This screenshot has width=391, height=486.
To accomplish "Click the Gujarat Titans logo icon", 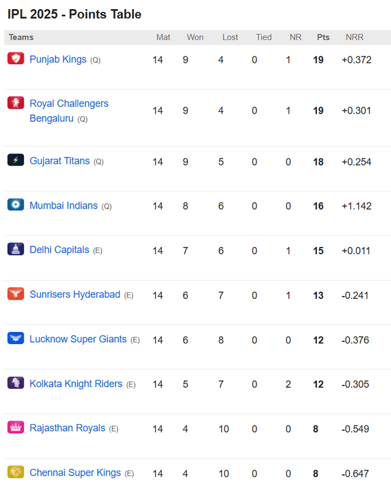I will [15, 160].
